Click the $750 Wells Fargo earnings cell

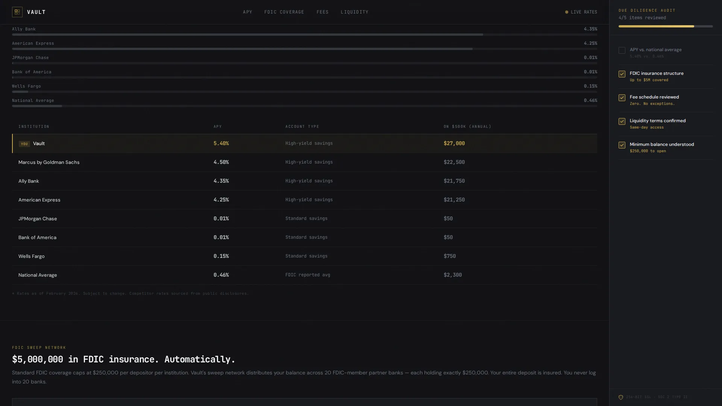[450, 256]
